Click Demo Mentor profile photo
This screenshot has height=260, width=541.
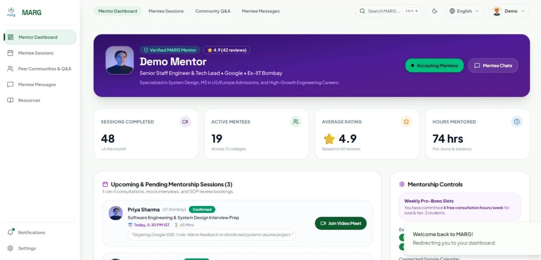(x=120, y=60)
